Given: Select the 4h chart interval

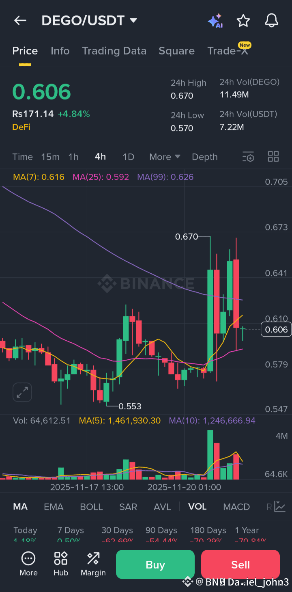Looking at the screenshot, I should click(100, 157).
